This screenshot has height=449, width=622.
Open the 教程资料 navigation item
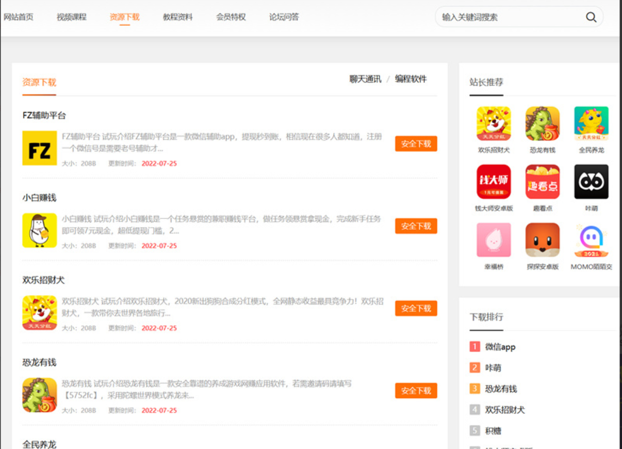point(178,17)
